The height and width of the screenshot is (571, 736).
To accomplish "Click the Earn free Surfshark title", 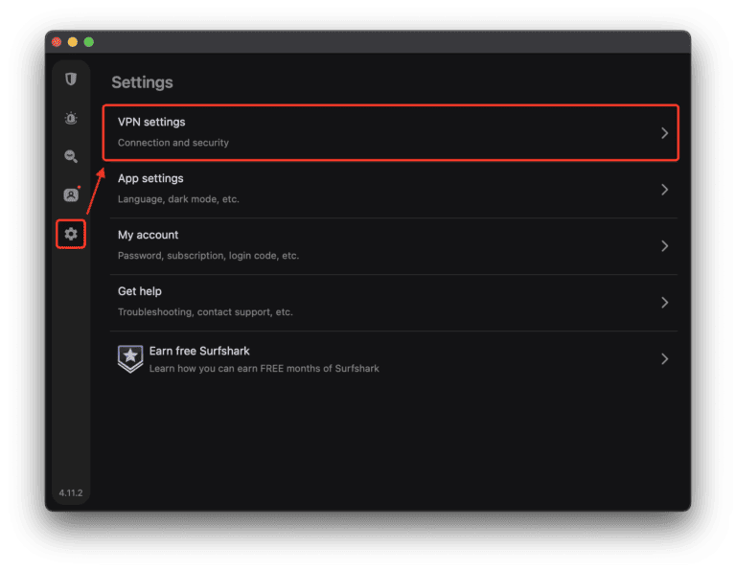I will pos(199,352).
